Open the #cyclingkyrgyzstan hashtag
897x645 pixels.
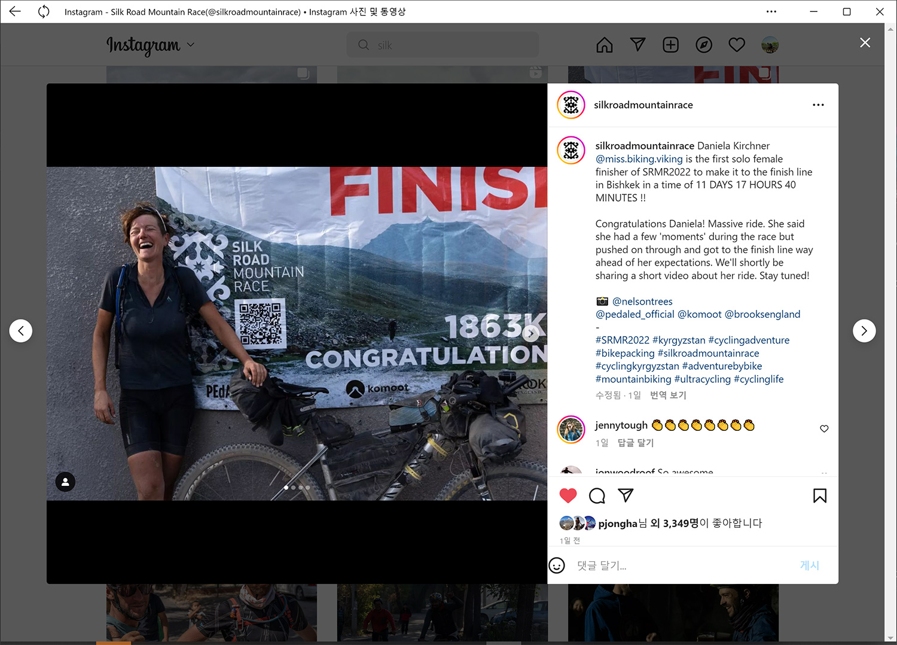[637, 366]
